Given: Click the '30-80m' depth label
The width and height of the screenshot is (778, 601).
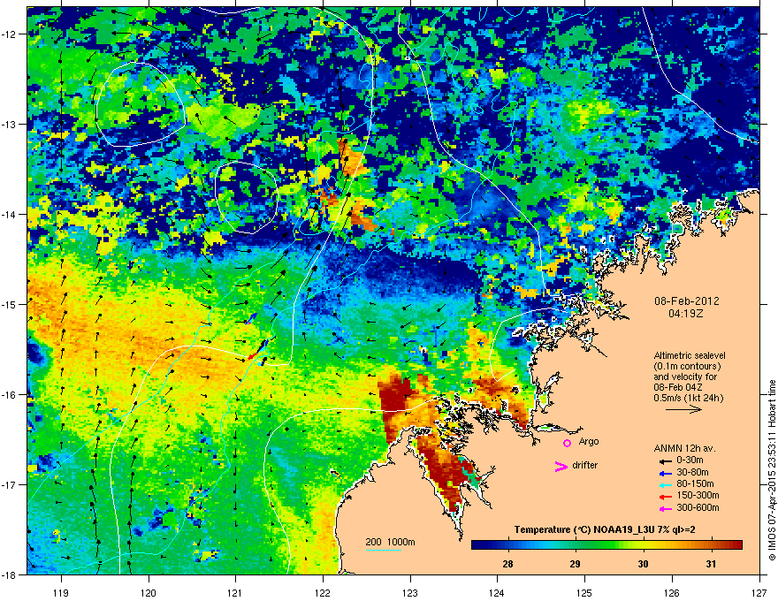Looking at the screenshot, I should click(x=692, y=472).
